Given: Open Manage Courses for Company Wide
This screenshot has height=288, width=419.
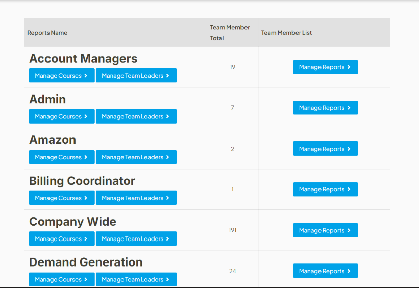Looking at the screenshot, I should tap(61, 239).
